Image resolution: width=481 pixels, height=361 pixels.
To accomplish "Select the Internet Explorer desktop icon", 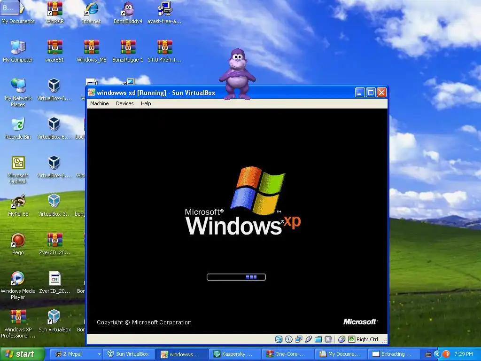I will coord(91,12).
